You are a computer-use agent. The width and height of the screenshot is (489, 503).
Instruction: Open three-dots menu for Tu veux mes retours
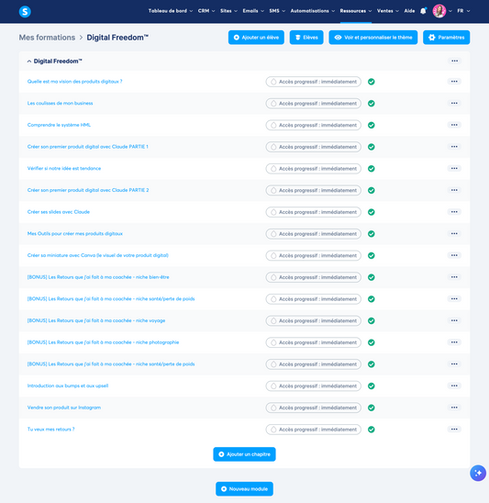coord(454,430)
